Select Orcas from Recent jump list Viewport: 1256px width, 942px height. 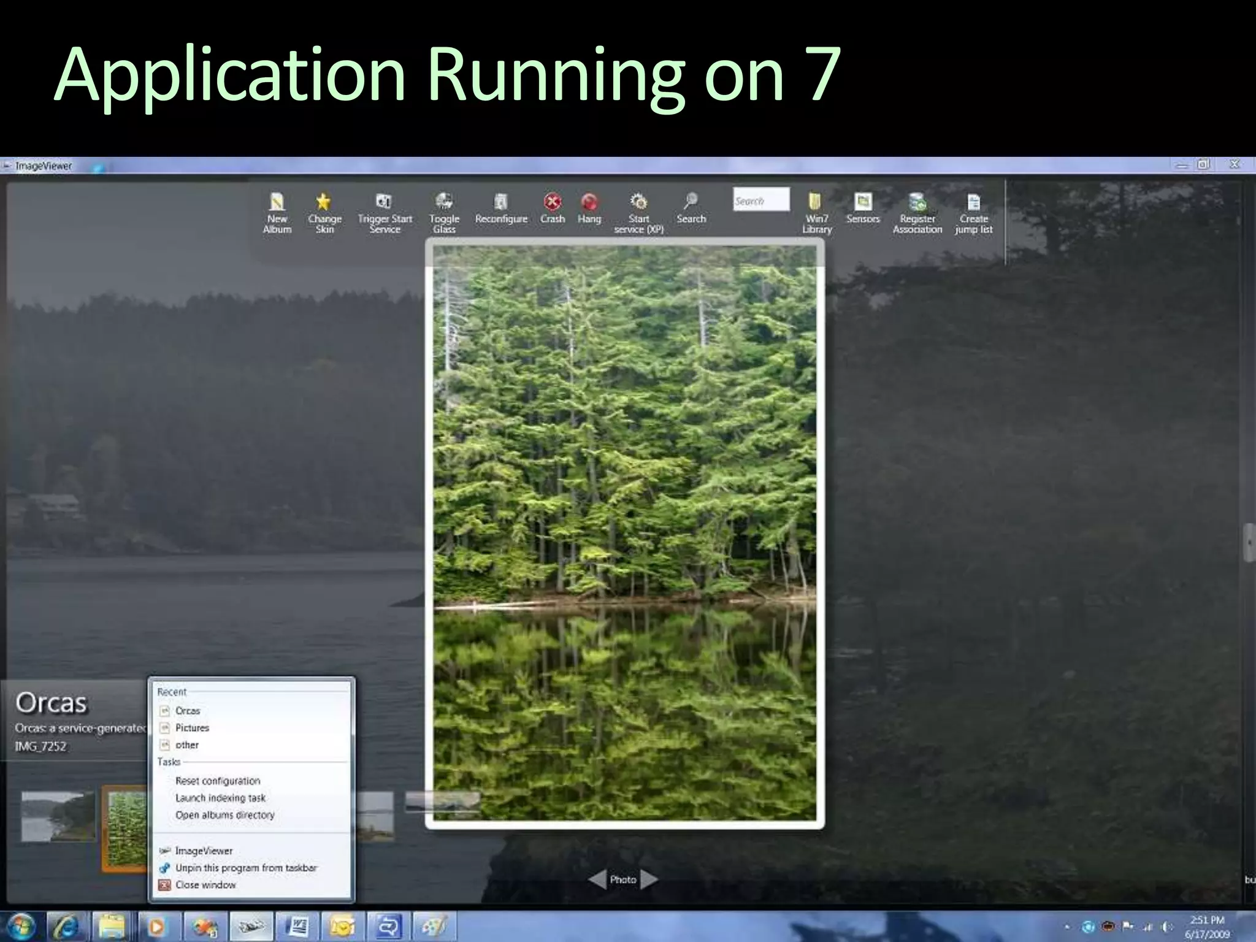pos(188,711)
